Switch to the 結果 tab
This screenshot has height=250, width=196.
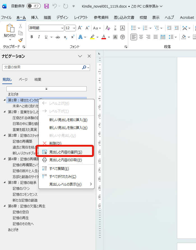[38, 79]
